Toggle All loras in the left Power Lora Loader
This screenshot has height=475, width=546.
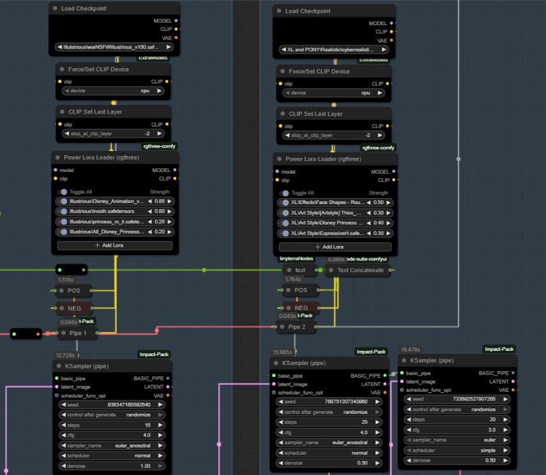(x=63, y=192)
